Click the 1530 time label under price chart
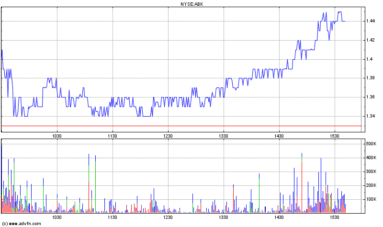 click(x=334, y=136)
